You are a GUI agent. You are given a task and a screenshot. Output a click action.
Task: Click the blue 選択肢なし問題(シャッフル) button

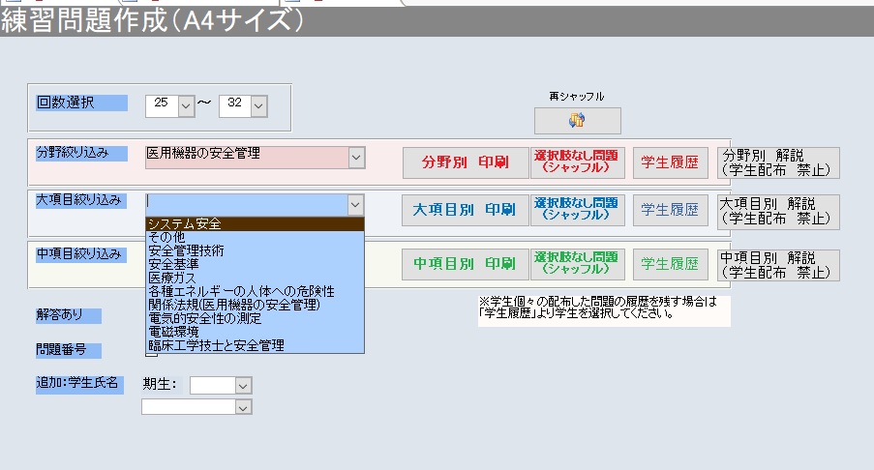click(x=578, y=210)
